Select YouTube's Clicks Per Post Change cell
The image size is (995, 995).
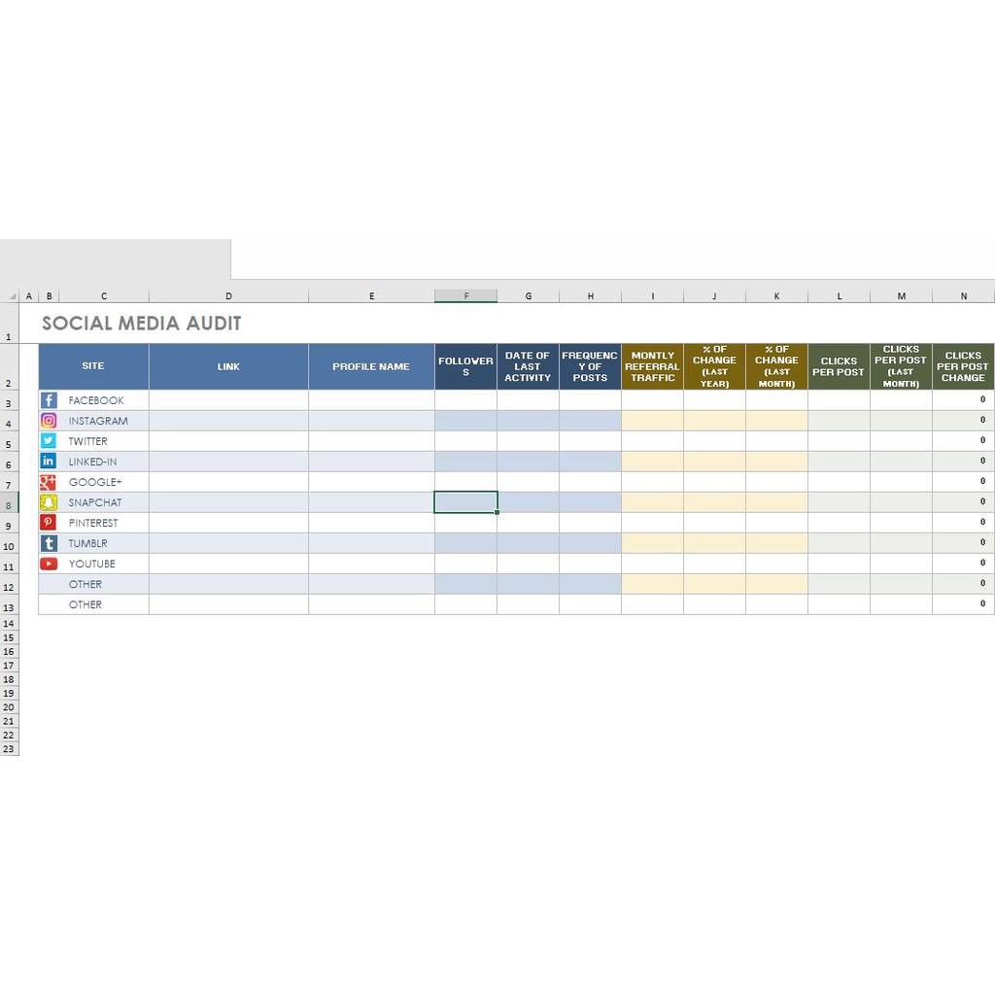(963, 564)
